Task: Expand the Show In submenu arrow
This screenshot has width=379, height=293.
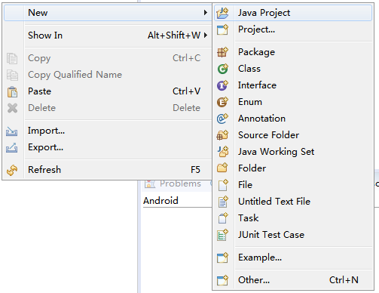Action: point(206,35)
